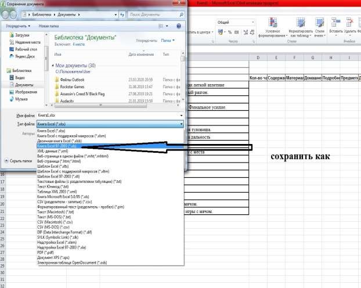Image resolution: width=361 pixels, height=288 pixels.
Task: Click the 4 места link
Action: pos(79,44)
